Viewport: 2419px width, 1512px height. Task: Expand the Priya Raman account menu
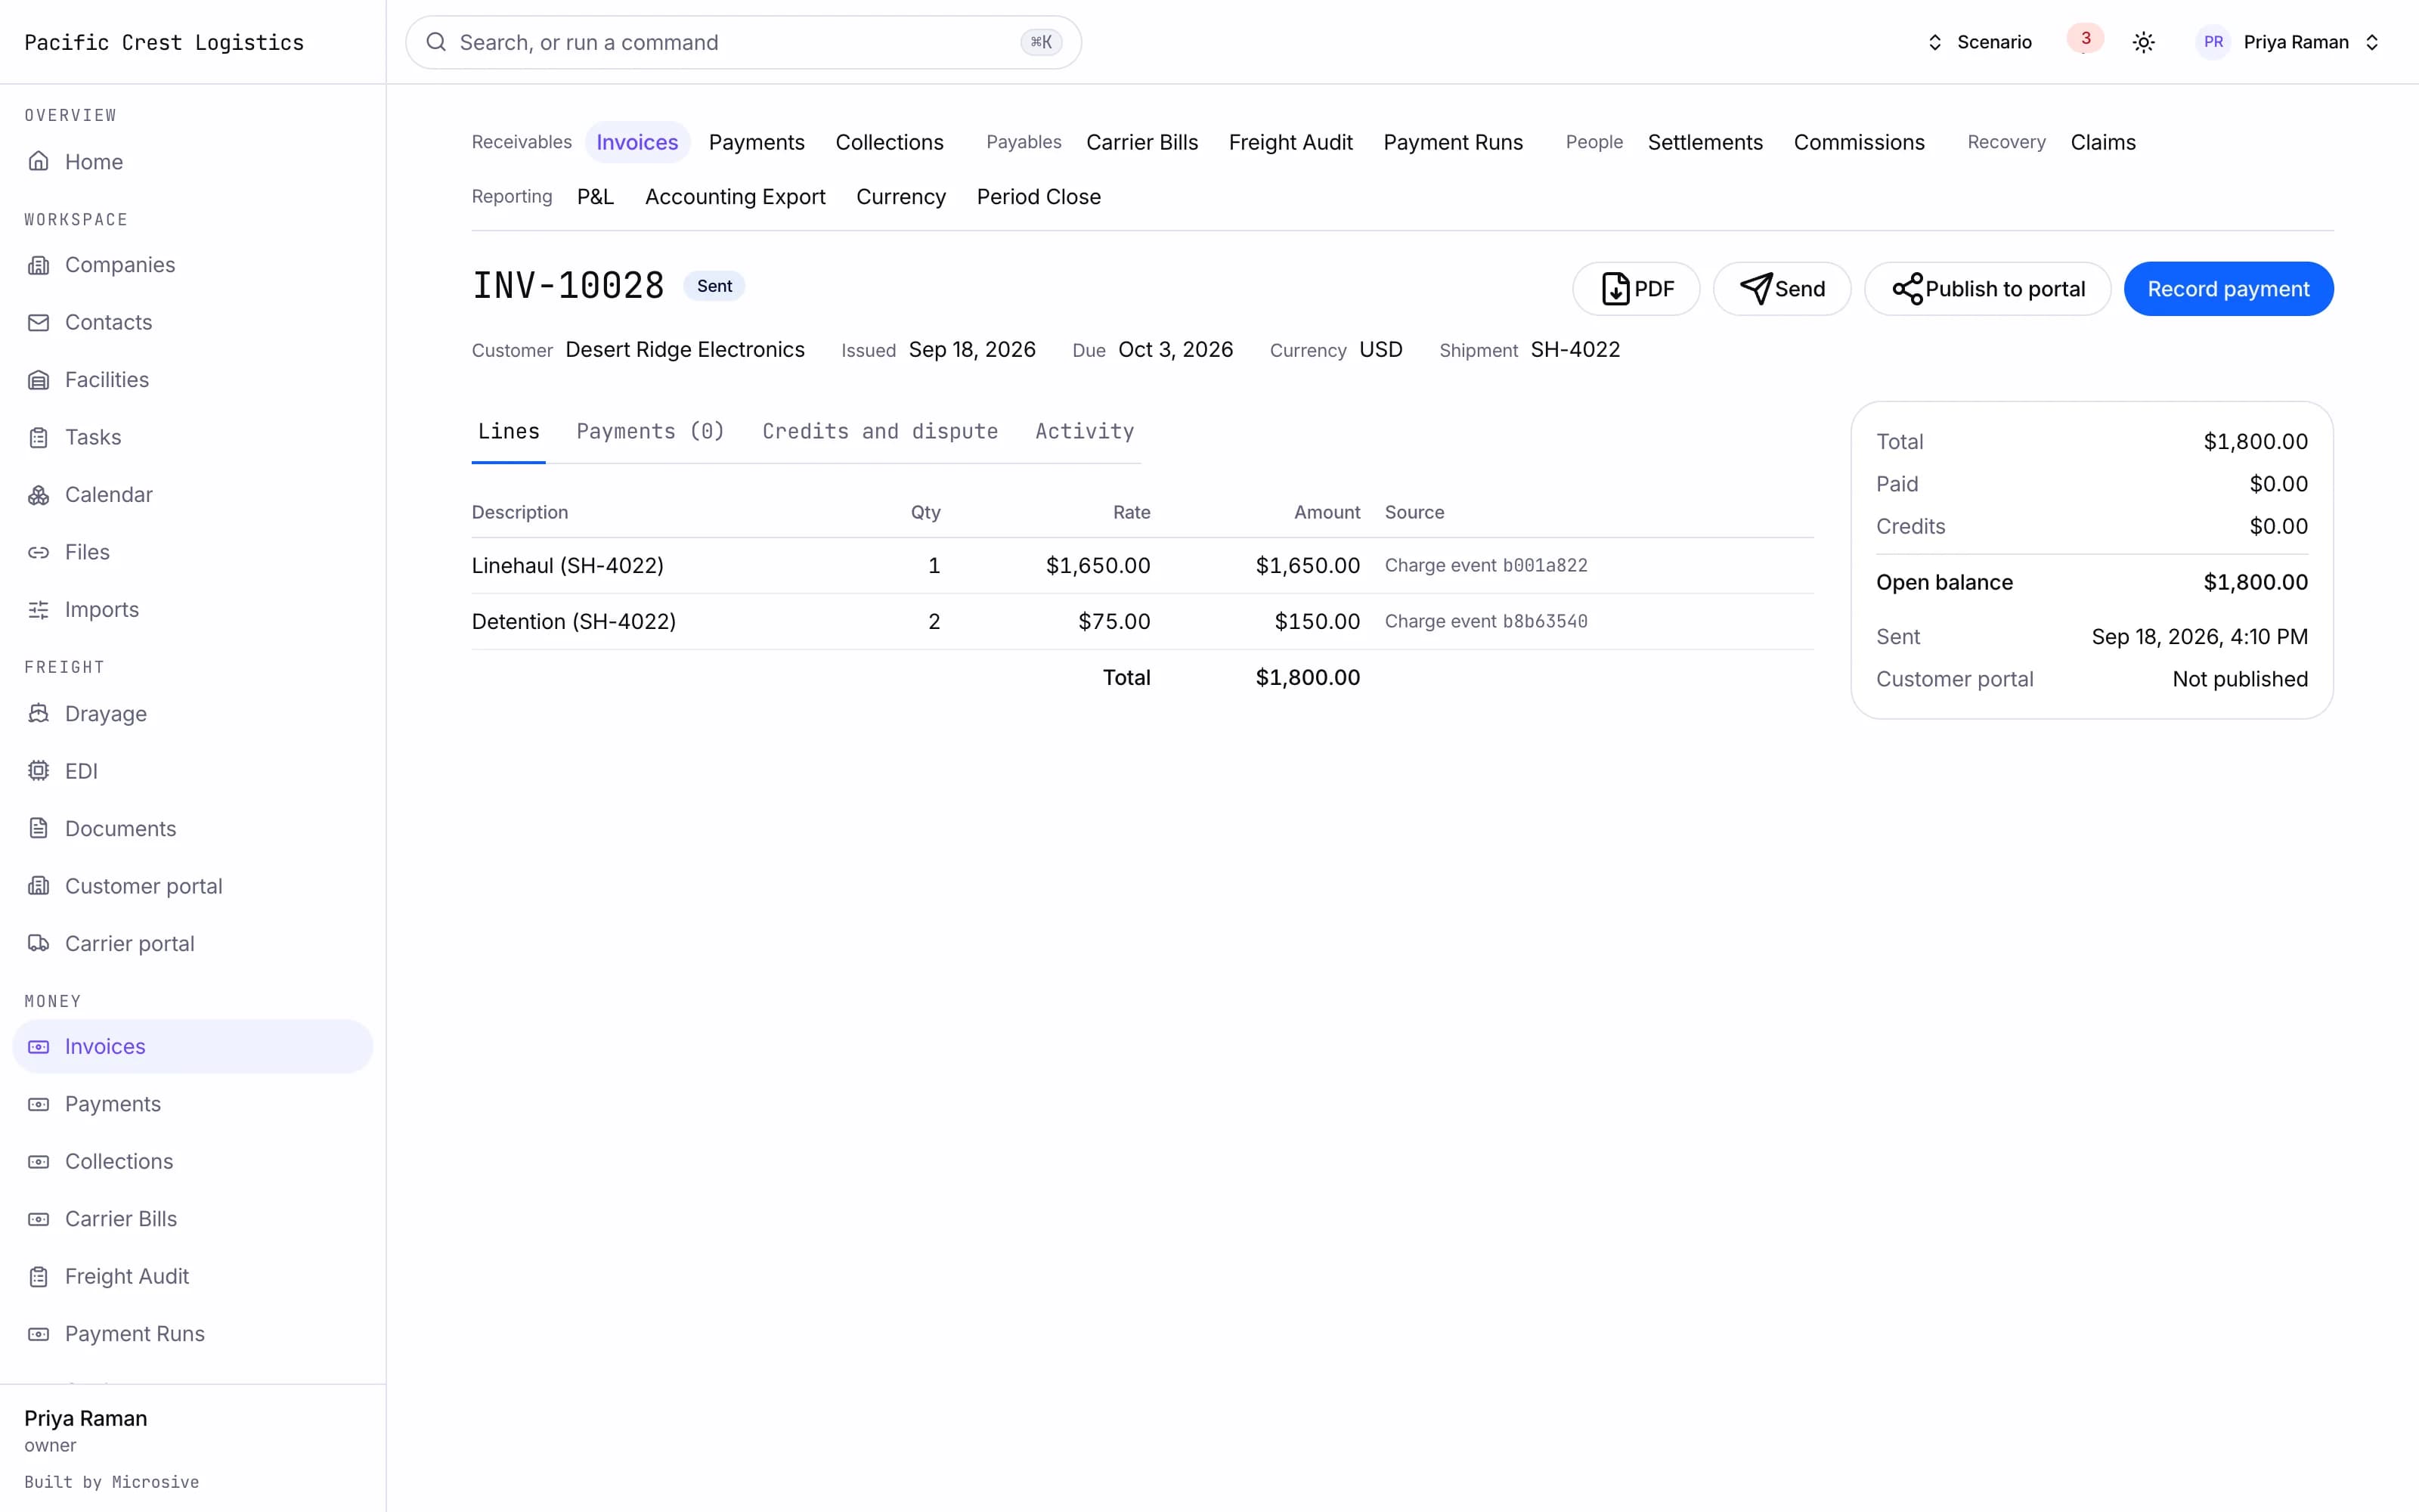[x=2289, y=42]
